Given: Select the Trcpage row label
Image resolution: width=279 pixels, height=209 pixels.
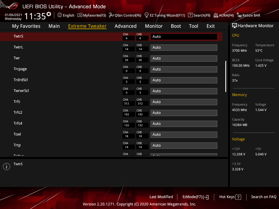Looking at the screenshot, I should [20, 69].
